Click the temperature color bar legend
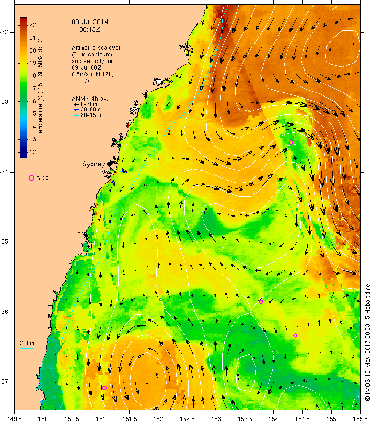Screen dimensions: 370x422 click(x=23, y=88)
